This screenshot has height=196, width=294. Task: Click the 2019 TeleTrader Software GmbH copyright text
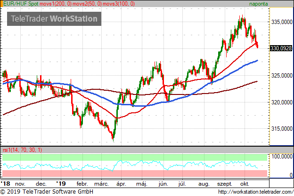pos(47,192)
